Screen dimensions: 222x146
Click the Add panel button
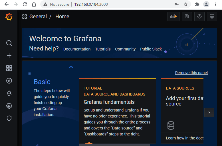coord(173,17)
